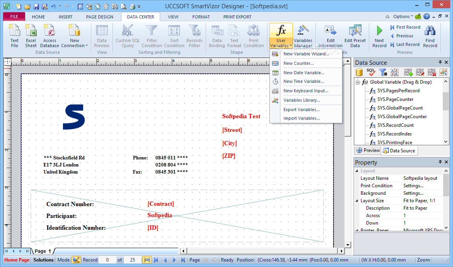Click the Text File data source icon
Viewport: 453px width, 267px height.
pos(14,36)
